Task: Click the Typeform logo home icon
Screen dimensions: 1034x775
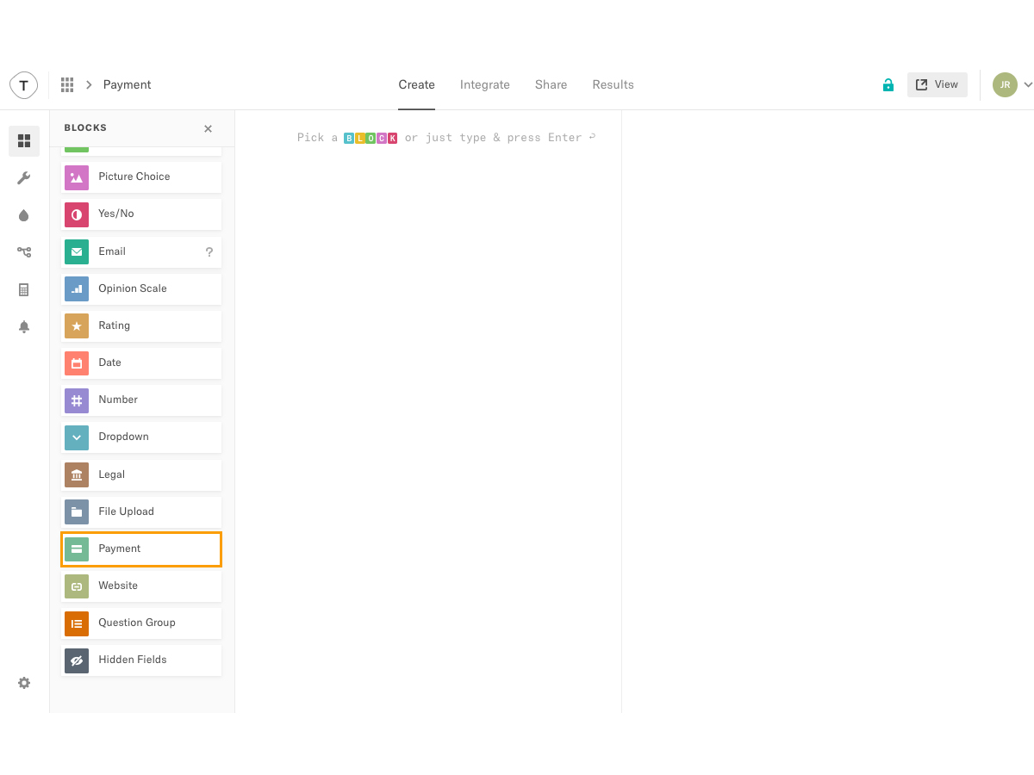Action: point(23,84)
